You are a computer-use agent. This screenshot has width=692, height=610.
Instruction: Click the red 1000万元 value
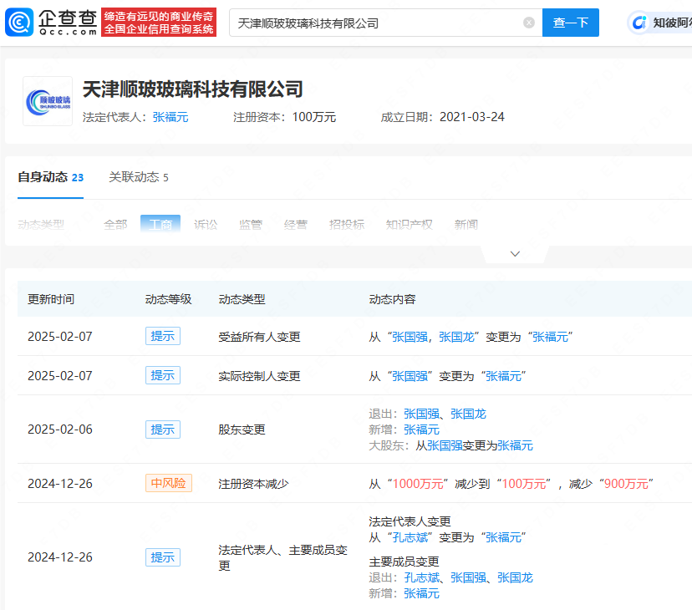tap(418, 484)
